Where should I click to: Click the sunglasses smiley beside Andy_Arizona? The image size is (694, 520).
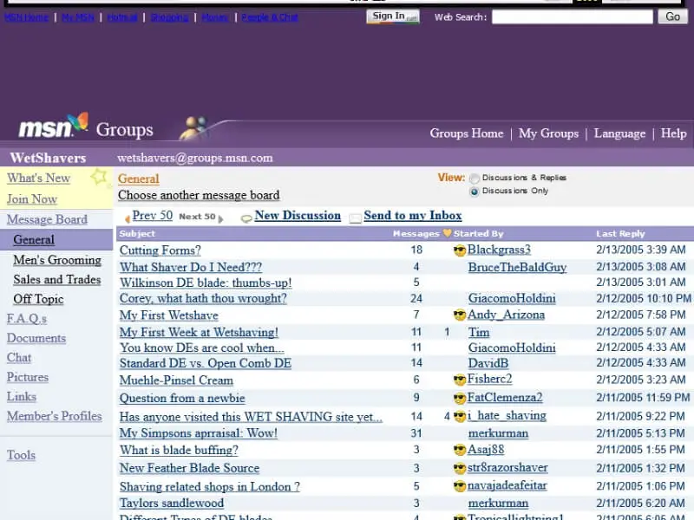460,315
